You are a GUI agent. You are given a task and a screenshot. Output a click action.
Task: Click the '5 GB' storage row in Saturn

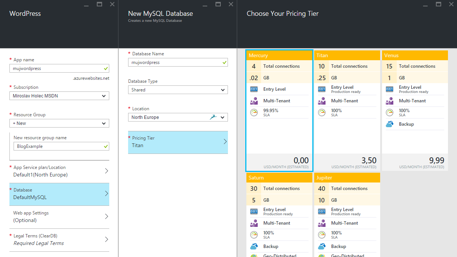[x=279, y=200]
